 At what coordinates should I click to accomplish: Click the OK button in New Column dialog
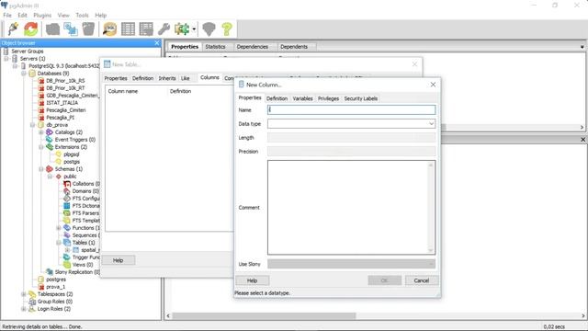(384, 280)
